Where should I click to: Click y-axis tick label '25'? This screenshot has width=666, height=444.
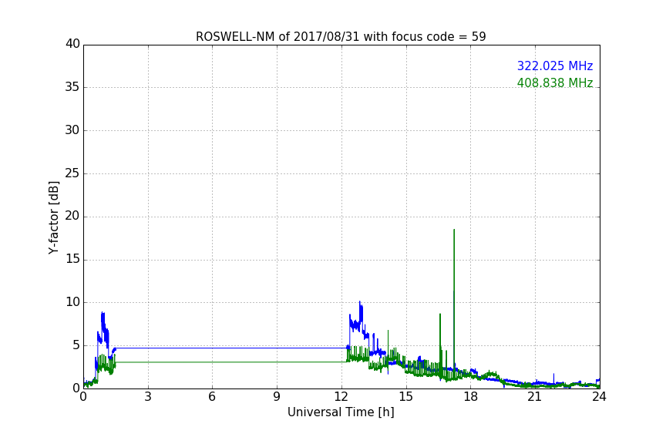click(x=72, y=173)
